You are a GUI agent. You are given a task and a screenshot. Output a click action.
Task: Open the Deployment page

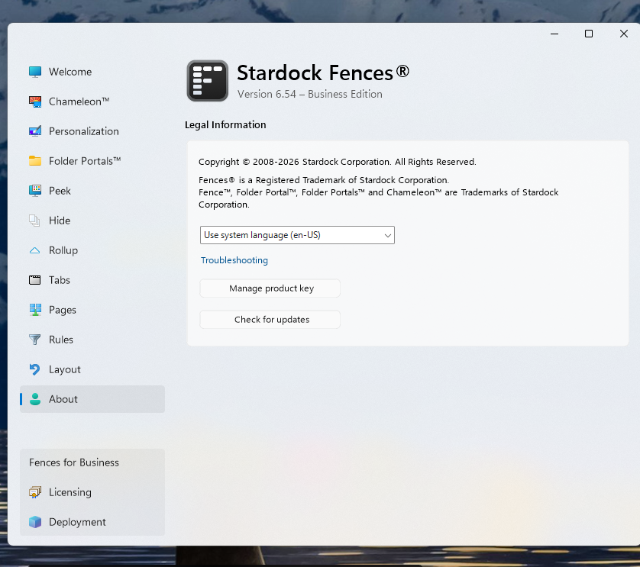(x=92, y=522)
